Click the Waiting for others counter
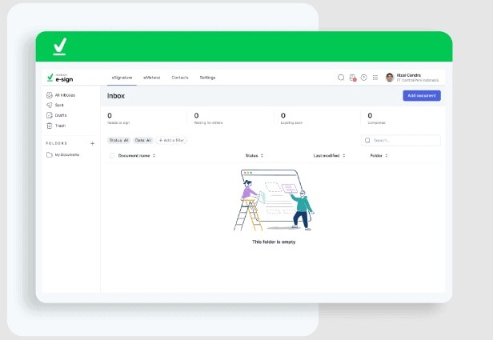The height and width of the screenshot is (340, 493). [208, 118]
